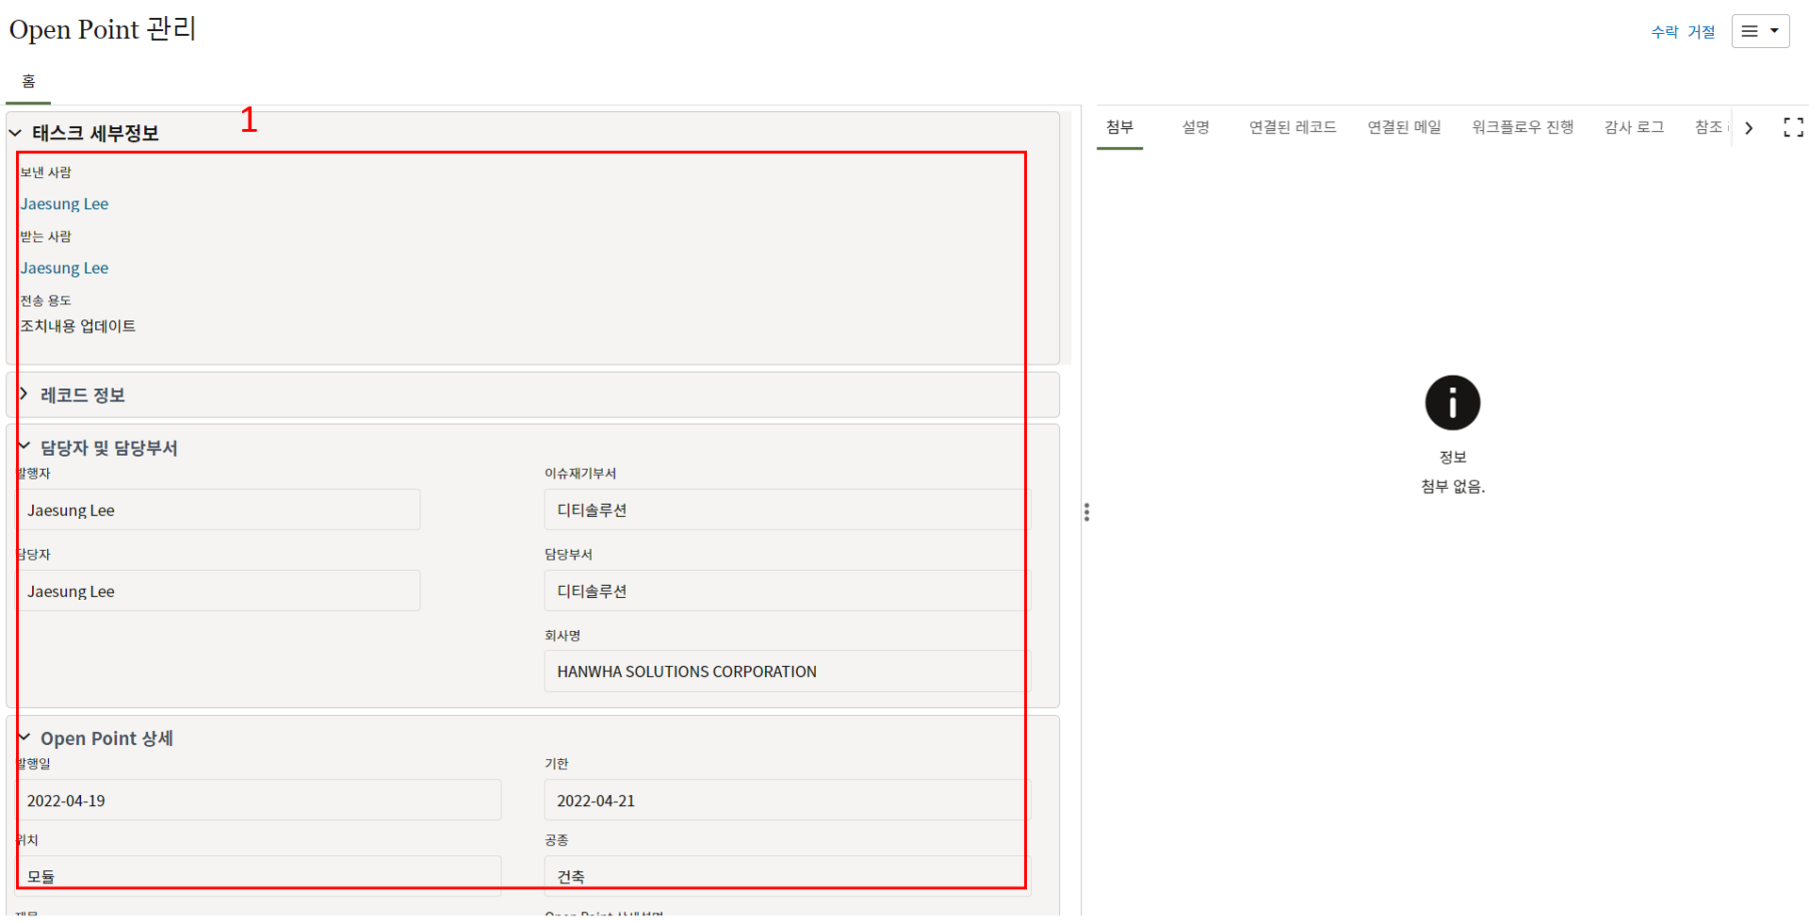1809x923 pixels.
Task: Open the 워크플로우 진행 tab
Action: pos(1522,127)
